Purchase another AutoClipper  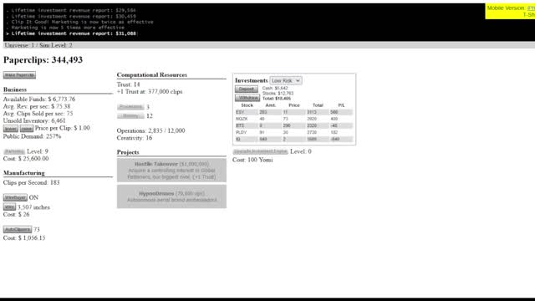click(18, 229)
